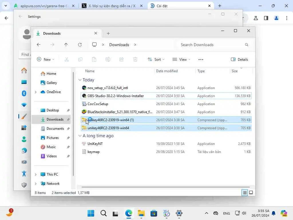The width and height of the screenshot is (293, 220).
Task: Select Desktop in navigation pane
Action: tap(52, 110)
